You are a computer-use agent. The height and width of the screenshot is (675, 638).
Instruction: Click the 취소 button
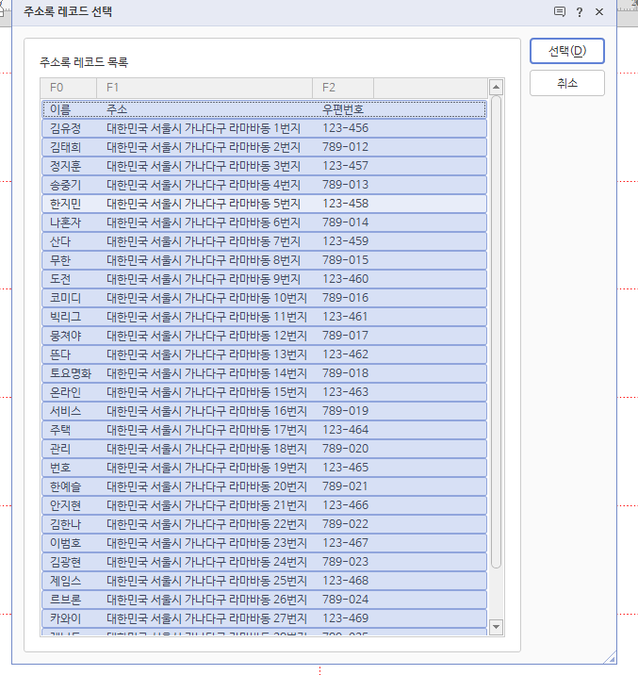pyautogui.click(x=567, y=83)
